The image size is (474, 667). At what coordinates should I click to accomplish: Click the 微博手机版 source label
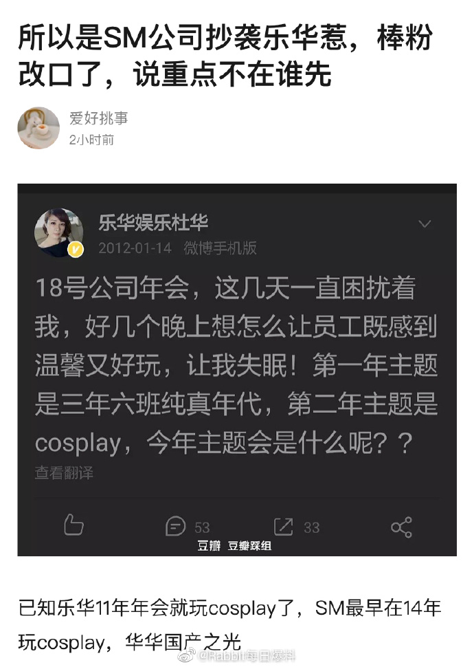pyautogui.click(x=221, y=248)
